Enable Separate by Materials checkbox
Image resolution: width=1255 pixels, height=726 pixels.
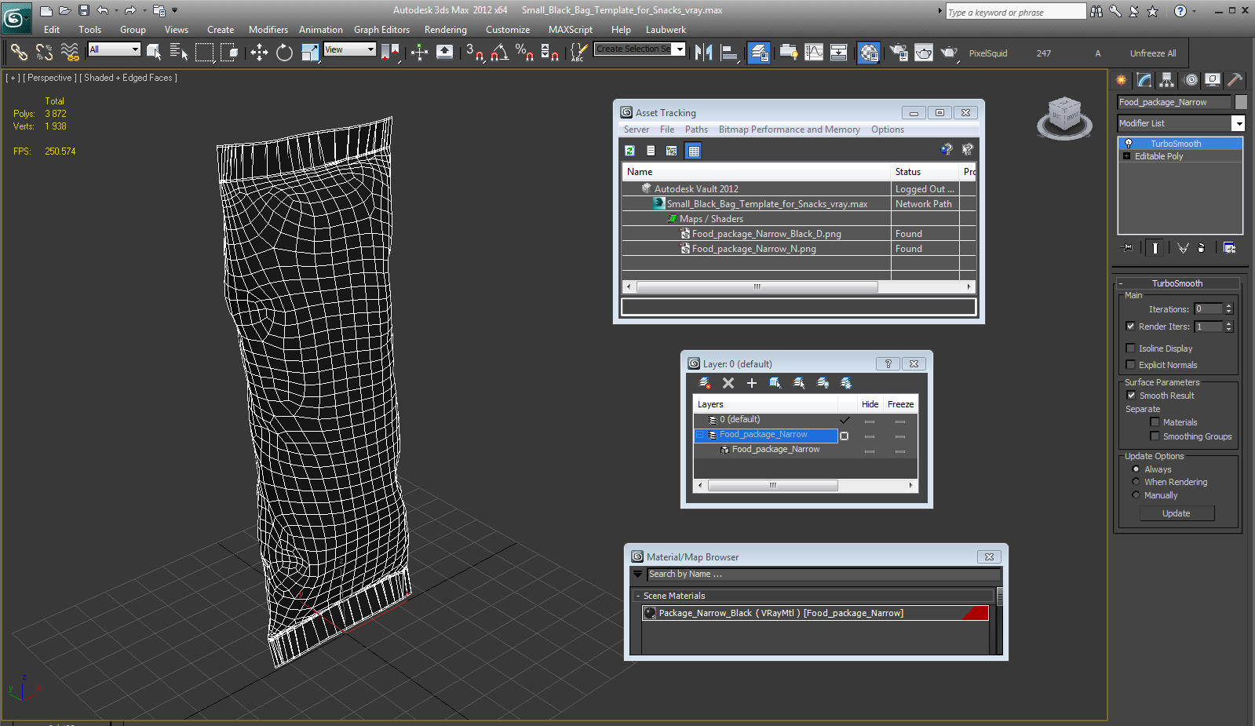click(1155, 422)
